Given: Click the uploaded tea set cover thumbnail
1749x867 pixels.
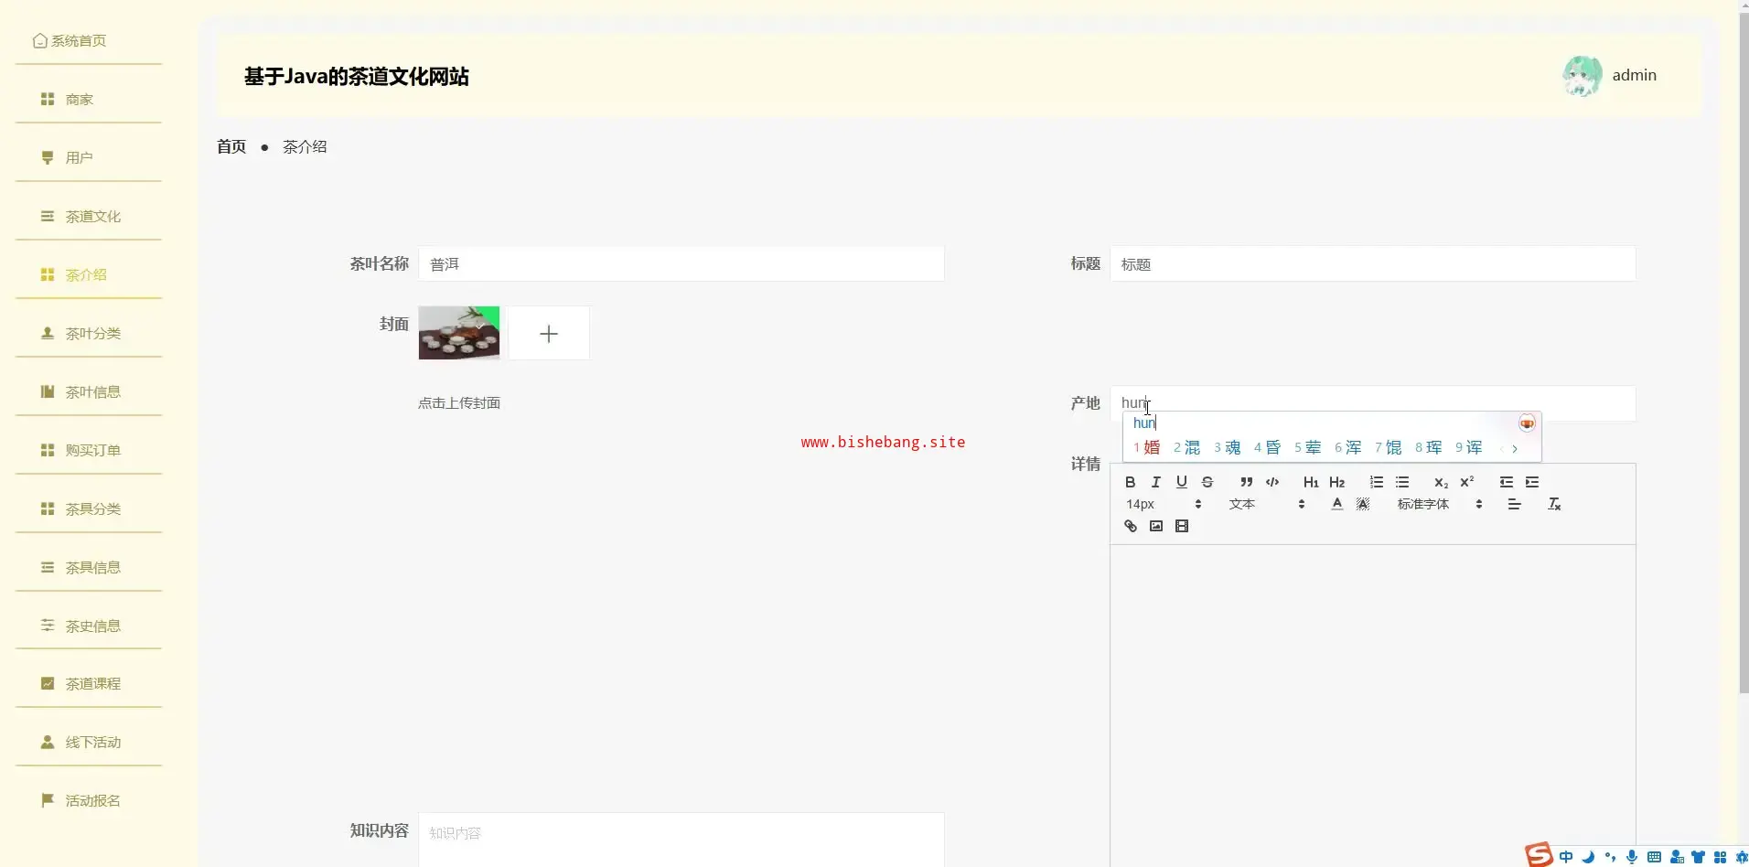Looking at the screenshot, I should click(459, 333).
